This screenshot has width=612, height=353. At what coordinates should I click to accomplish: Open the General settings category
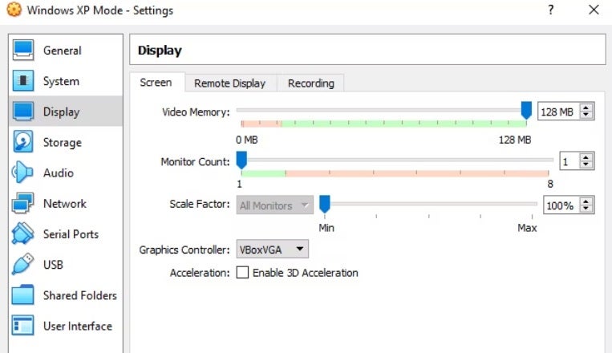click(x=66, y=51)
